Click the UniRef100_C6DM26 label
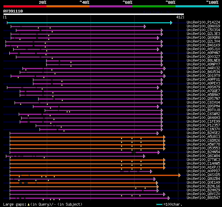Viewport: 222px width, 207px height. [x=203, y=141]
